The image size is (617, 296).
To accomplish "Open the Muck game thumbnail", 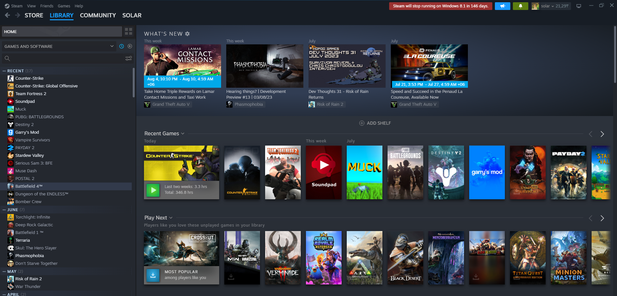I will (x=364, y=172).
